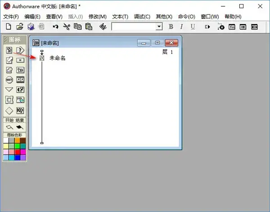Open the 修改(M) menu
The height and width of the screenshot is (212, 270).
98,17
